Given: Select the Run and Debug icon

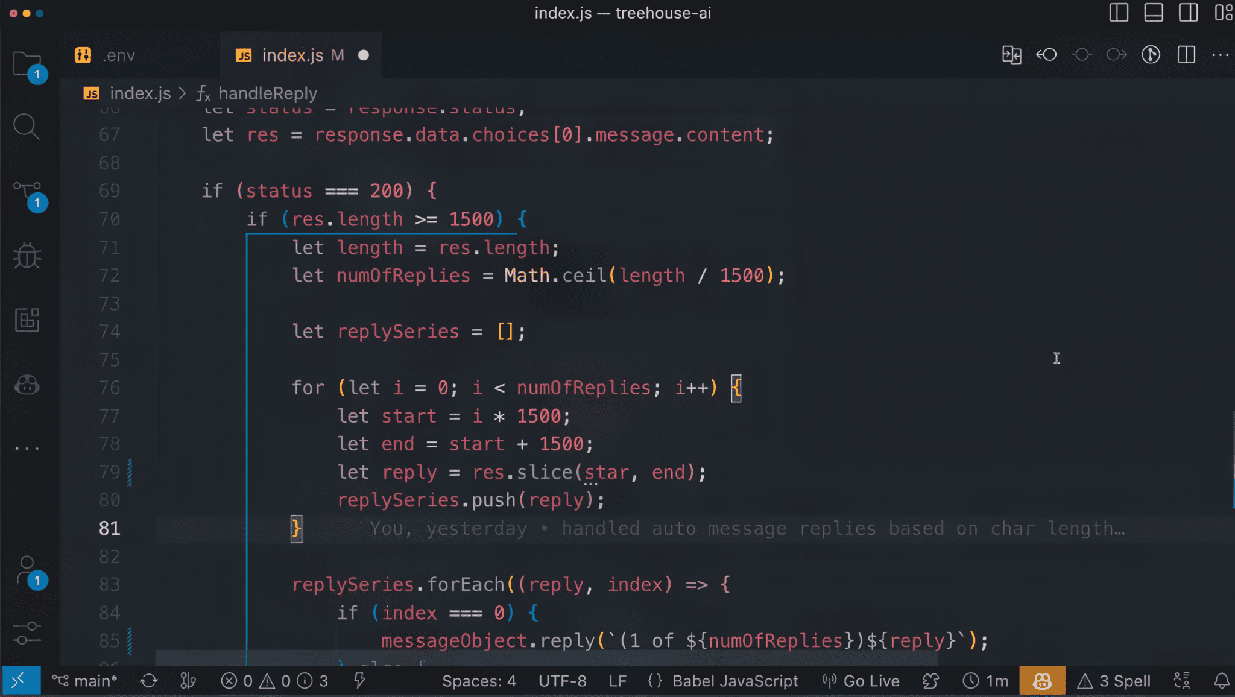Looking at the screenshot, I should click(27, 255).
